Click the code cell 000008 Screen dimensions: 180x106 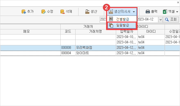[x=68, y=47]
